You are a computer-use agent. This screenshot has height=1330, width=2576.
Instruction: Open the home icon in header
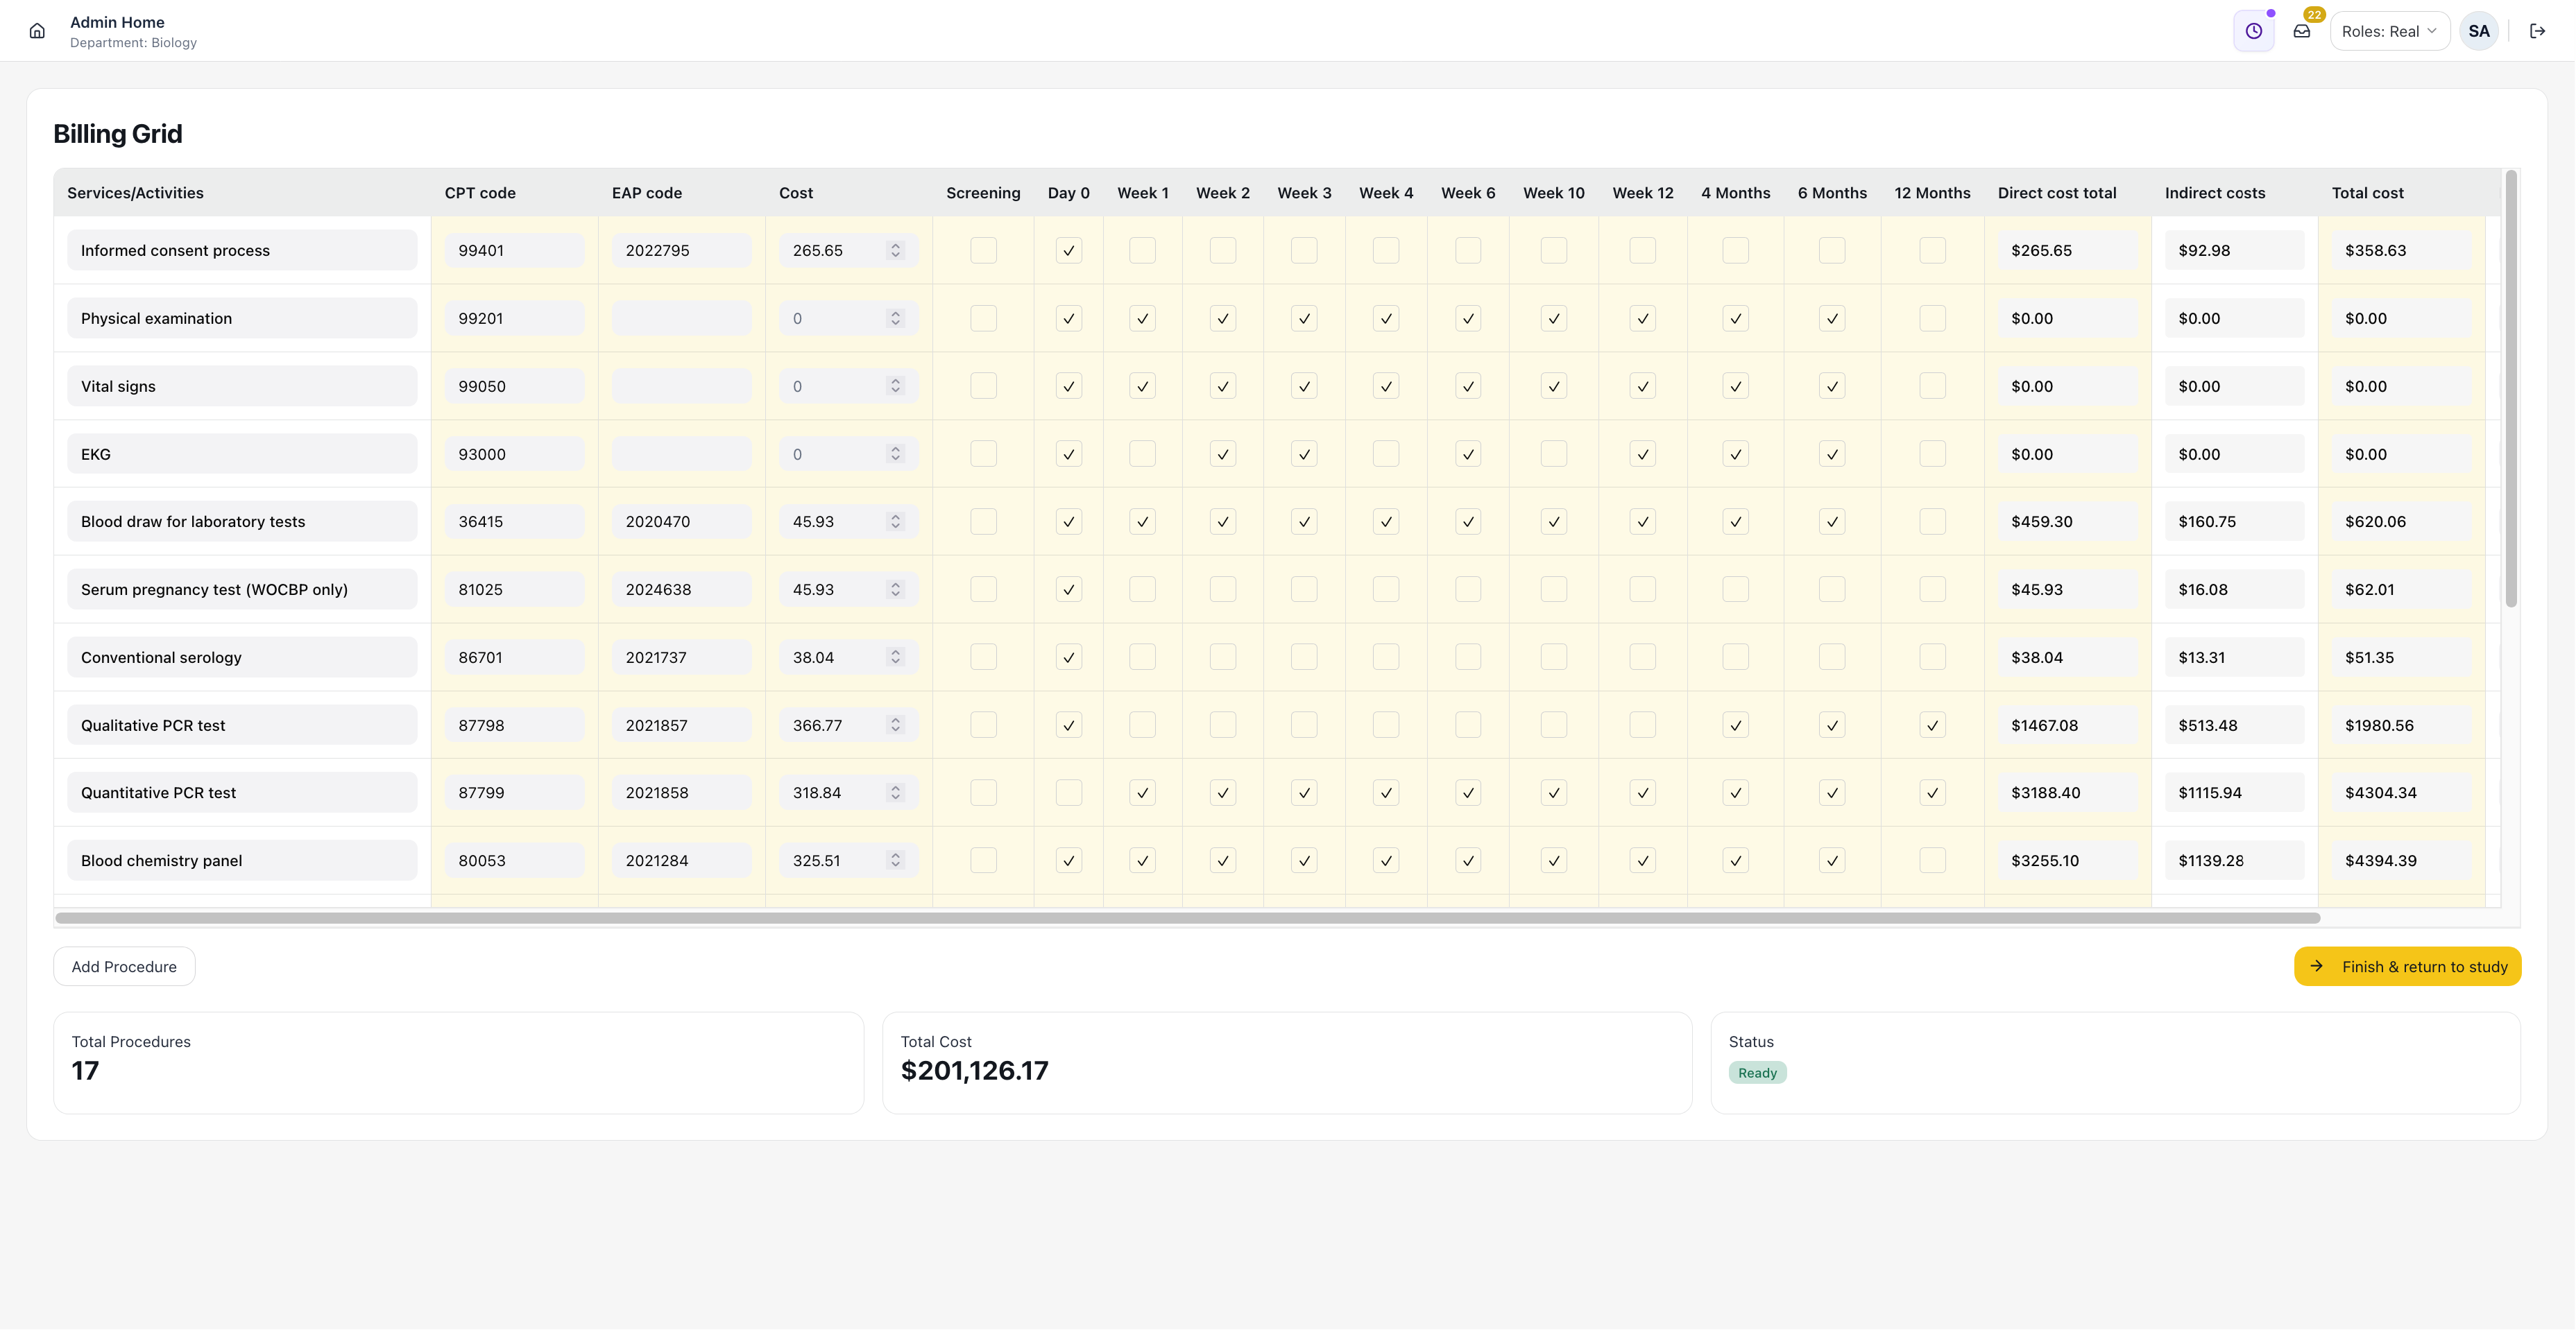point(37,31)
